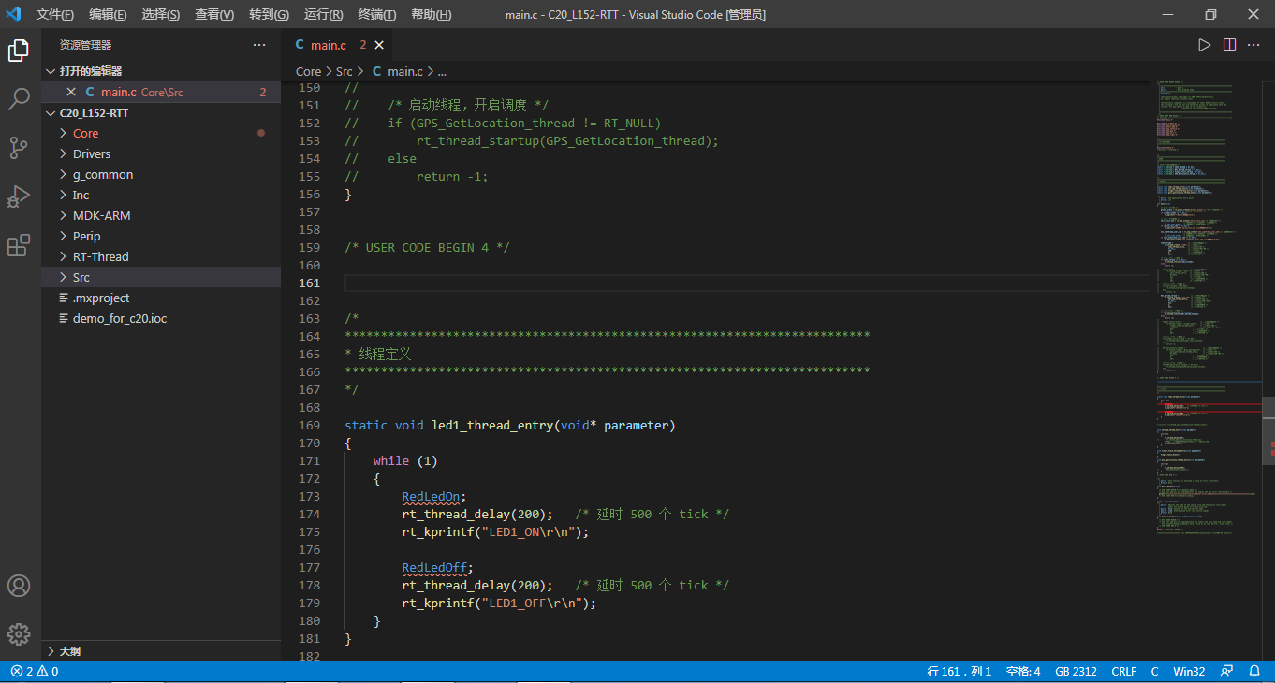Open the Explorer view in activity bar

coord(19,51)
